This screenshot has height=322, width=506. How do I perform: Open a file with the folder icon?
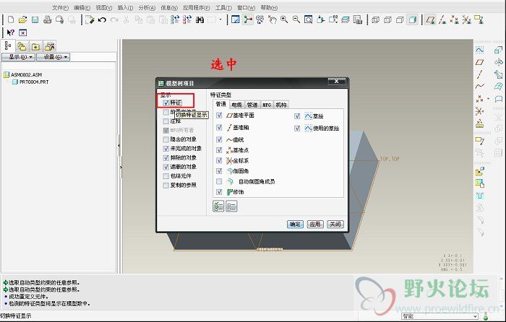[22, 20]
